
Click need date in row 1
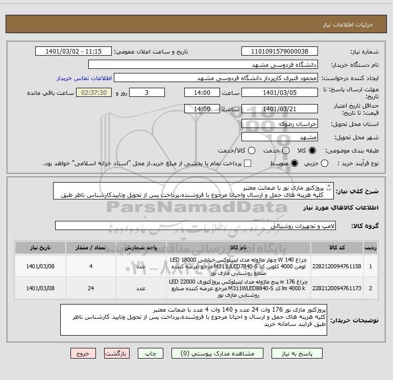pyautogui.click(x=40, y=266)
